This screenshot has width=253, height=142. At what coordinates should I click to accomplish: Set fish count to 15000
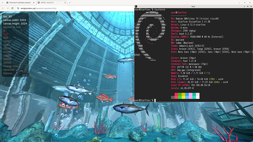(x=7, y=52)
